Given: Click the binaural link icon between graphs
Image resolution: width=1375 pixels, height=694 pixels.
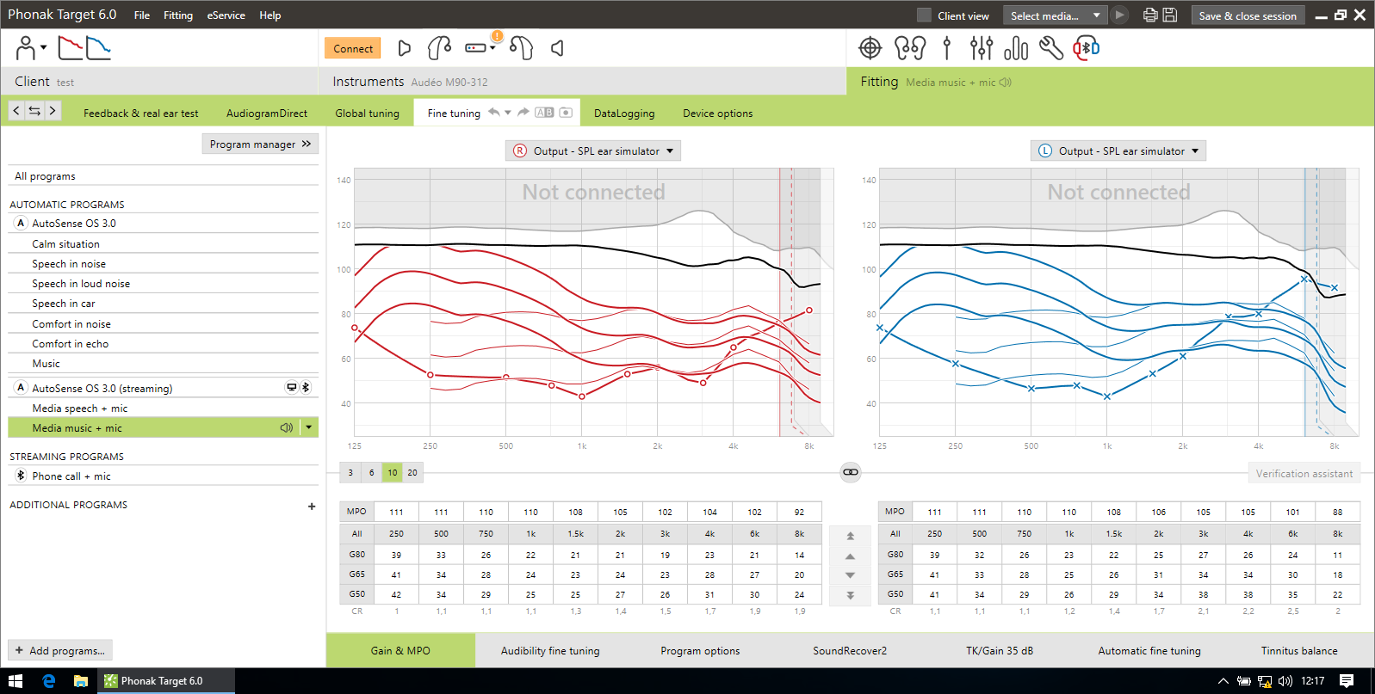Looking at the screenshot, I should tap(851, 472).
